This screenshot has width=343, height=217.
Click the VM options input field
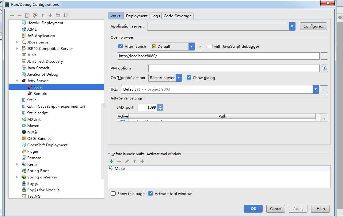(x=234, y=68)
